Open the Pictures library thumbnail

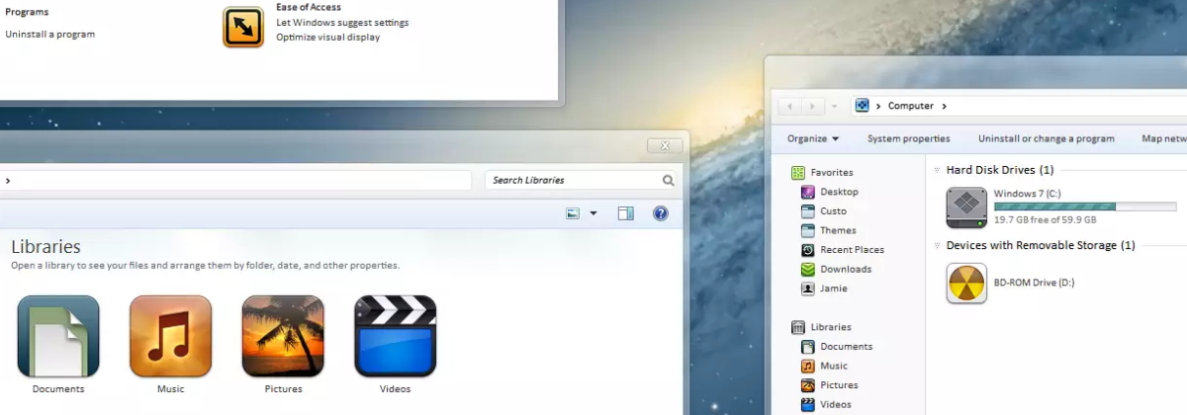point(283,336)
